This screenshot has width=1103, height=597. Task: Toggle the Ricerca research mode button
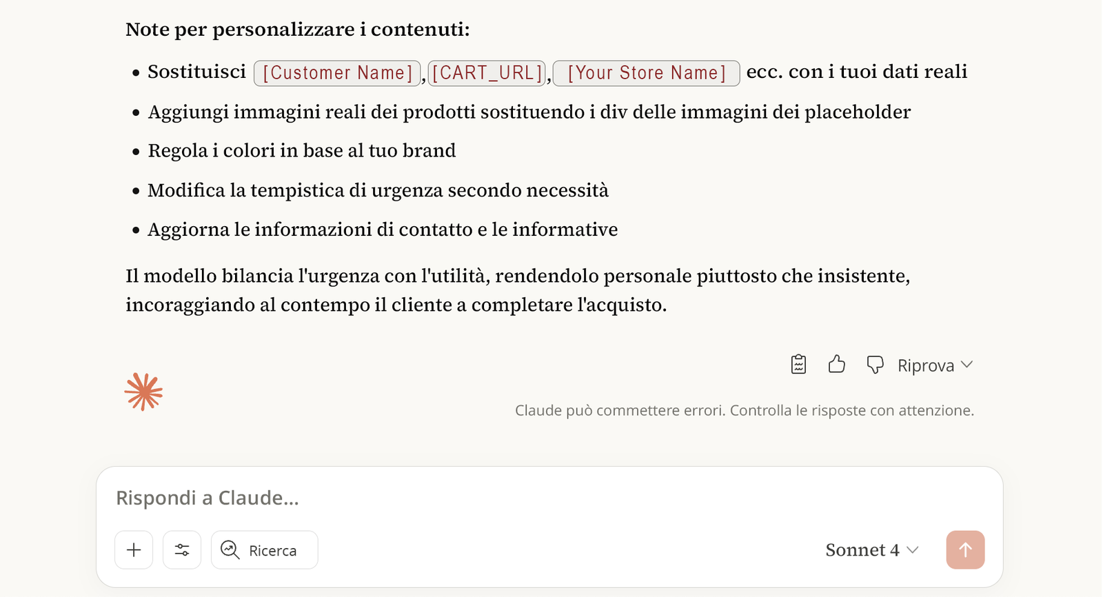click(264, 549)
